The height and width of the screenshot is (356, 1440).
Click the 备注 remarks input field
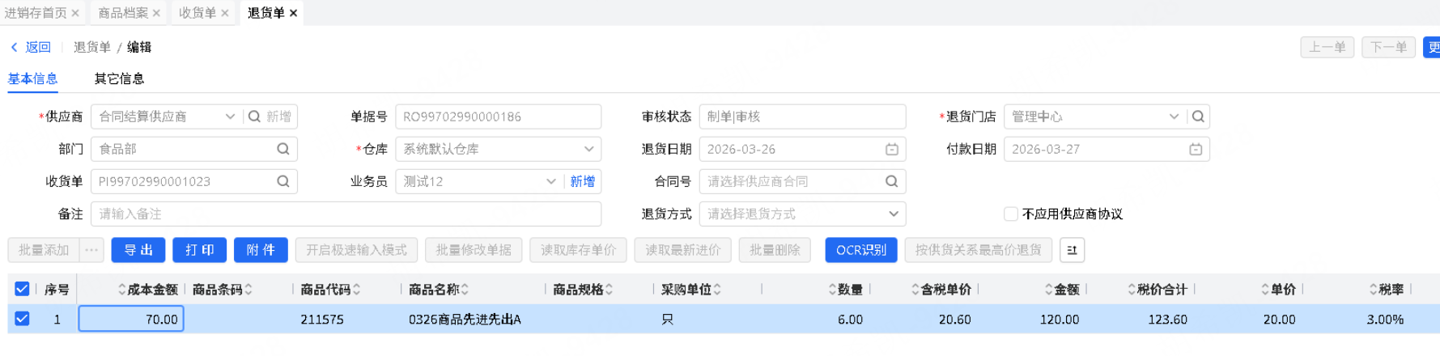point(346,214)
